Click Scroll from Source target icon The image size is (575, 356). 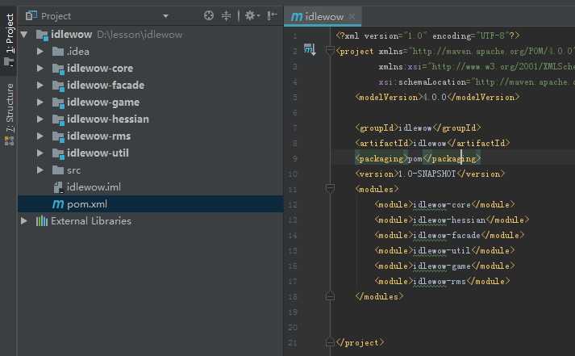pos(209,16)
